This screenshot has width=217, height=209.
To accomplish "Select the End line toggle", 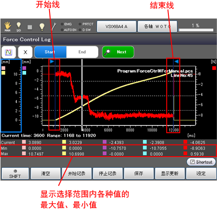I will point(82,52).
